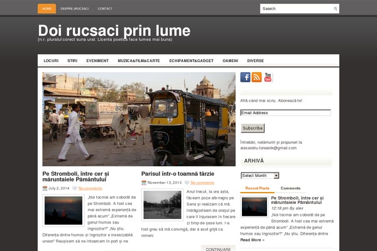The image size is (377, 251).
Task: Open Stromboli sunset thumbnail in main post
Action: coord(63,211)
